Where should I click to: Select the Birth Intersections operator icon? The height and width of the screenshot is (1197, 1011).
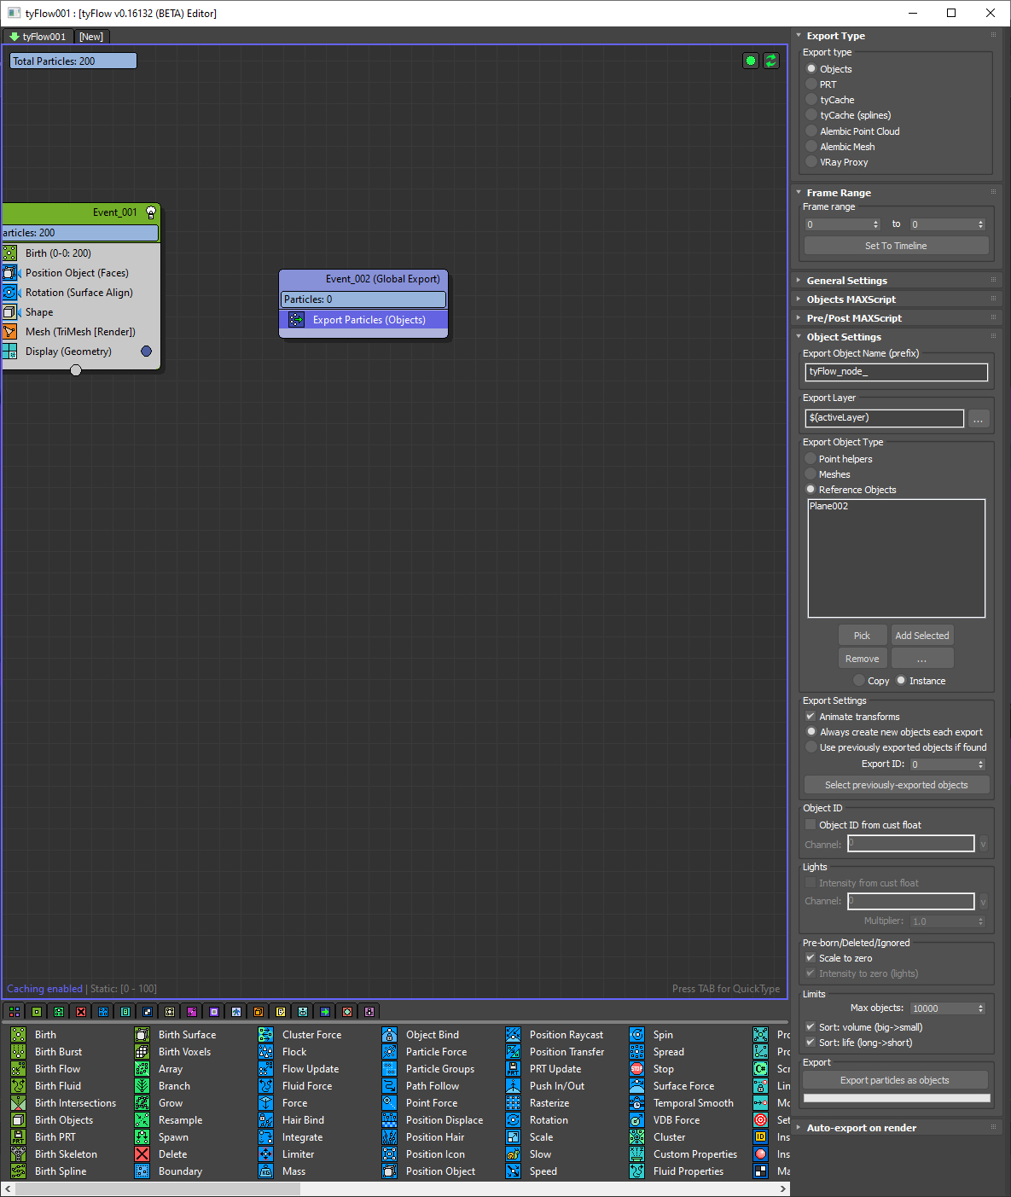[18, 1103]
